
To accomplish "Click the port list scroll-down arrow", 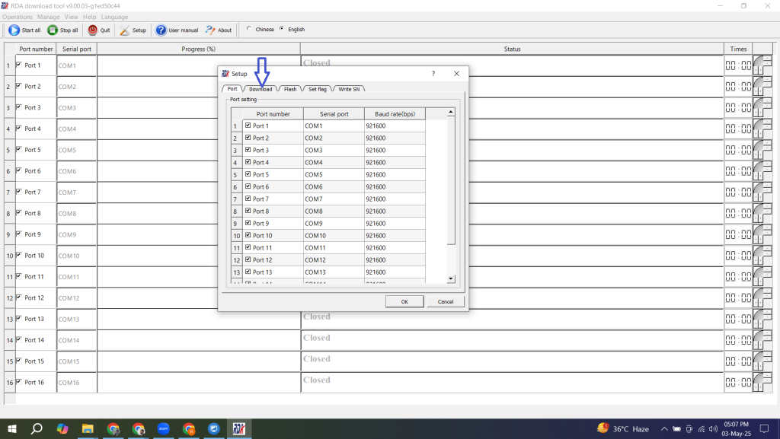I will coord(451,278).
